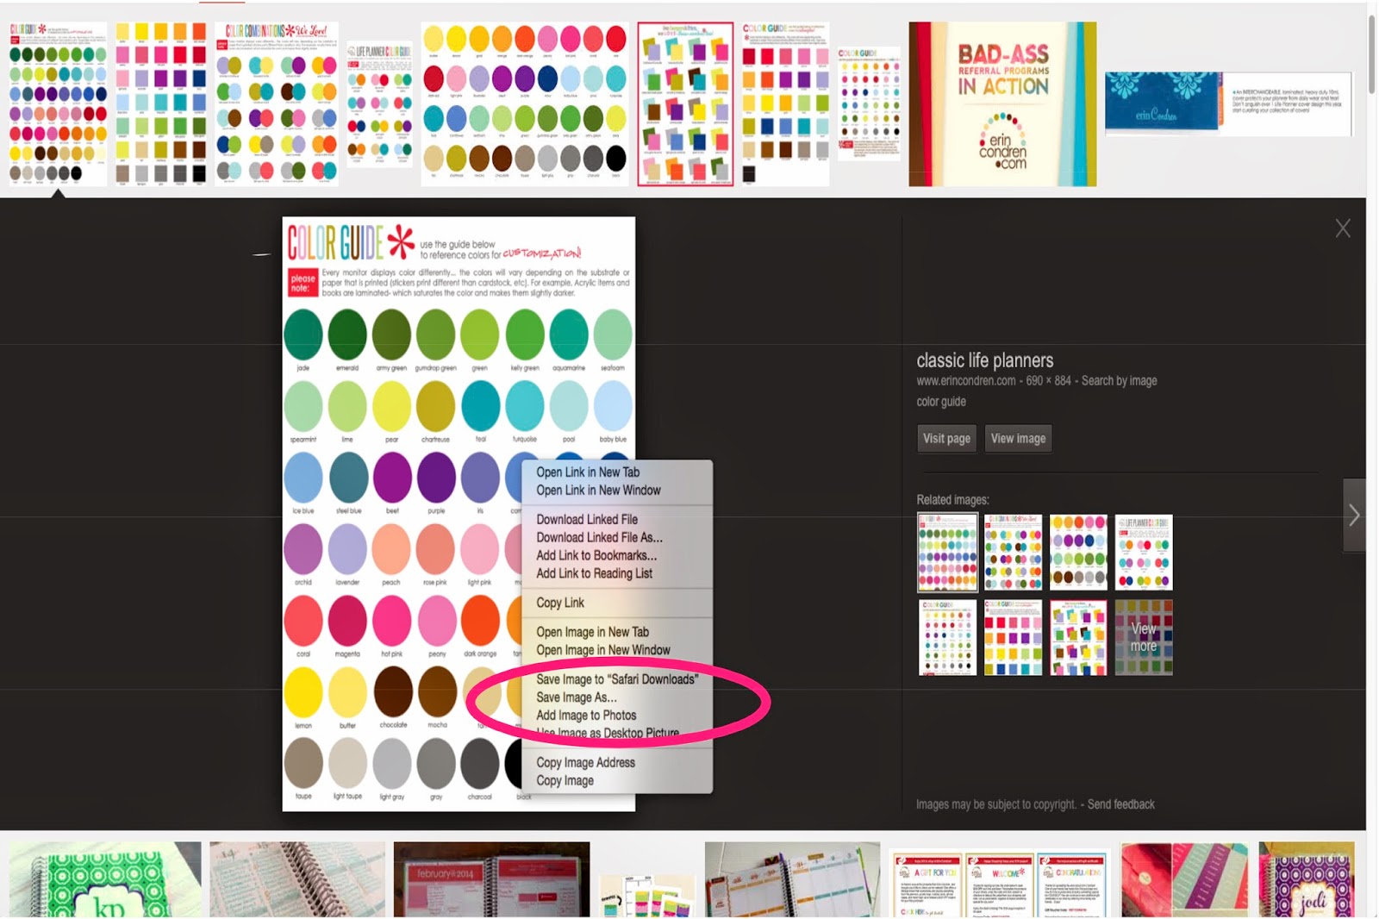Screen dimensions: 1379x919
Task: Select Copy Link in context menu
Action: (x=560, y=603)
